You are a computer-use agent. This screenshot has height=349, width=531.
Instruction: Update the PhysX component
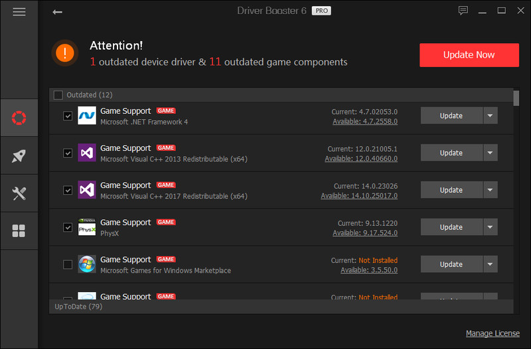click(x=451, y=227)
